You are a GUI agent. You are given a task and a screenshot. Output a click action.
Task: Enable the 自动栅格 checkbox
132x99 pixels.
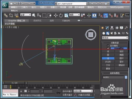pos(108,45)
